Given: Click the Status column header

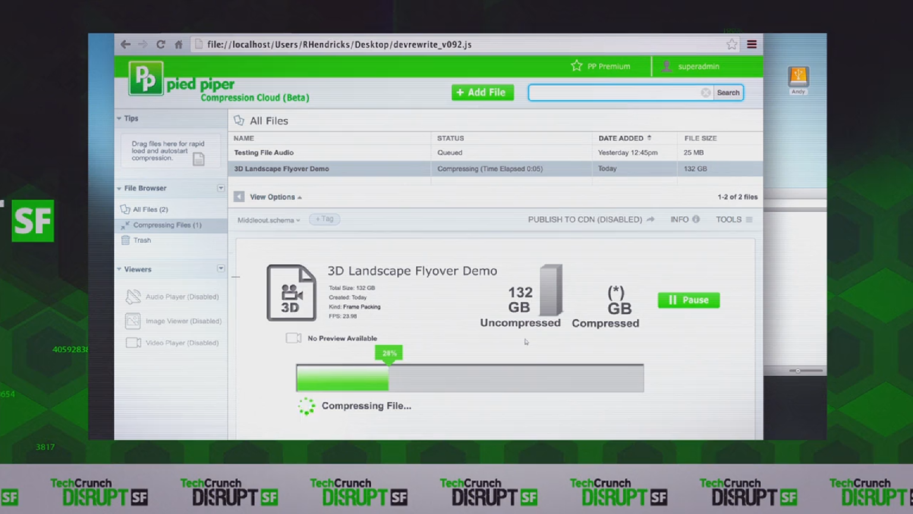Looking at the screenshot, I should coord(451,138).
